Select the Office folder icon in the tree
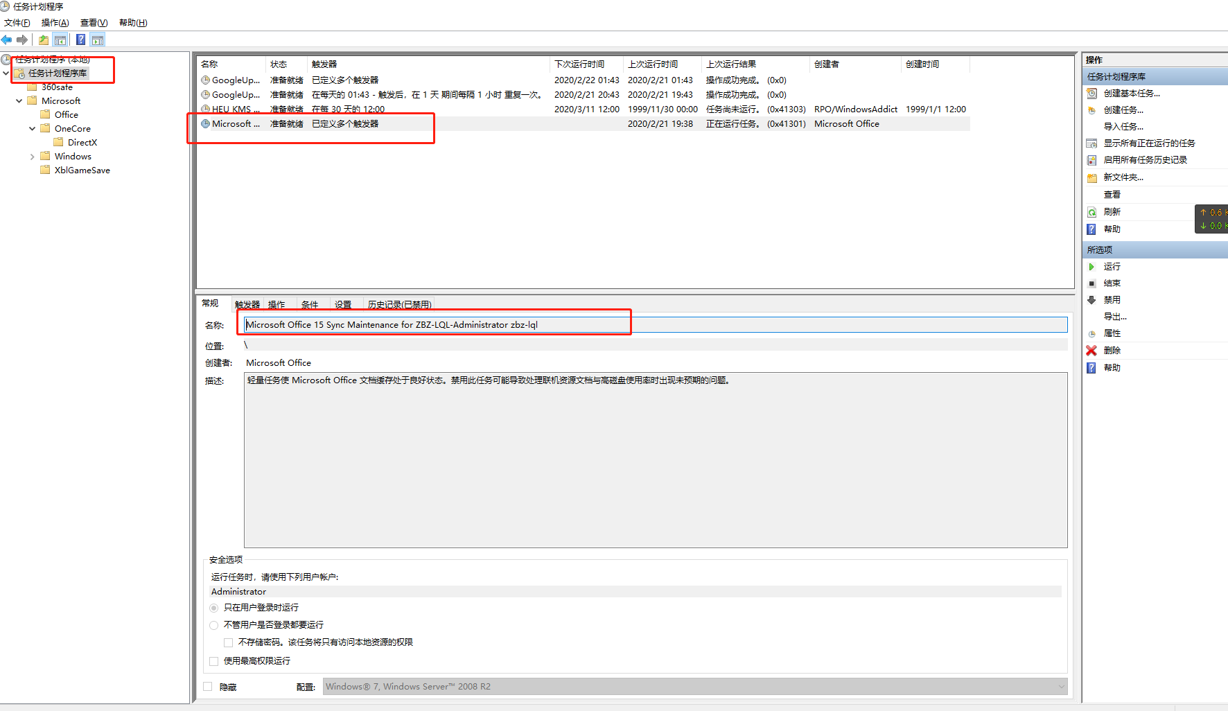1228x711 pixels. pos(45,114)
